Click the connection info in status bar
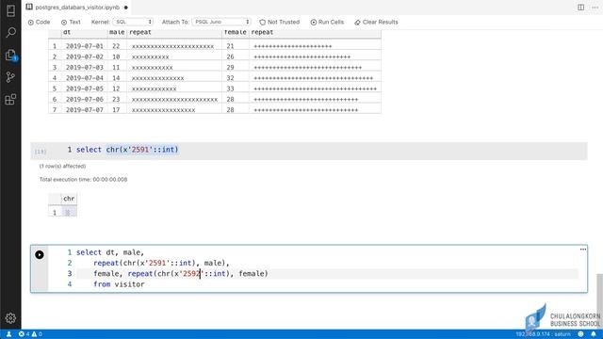603x339 pixels. point(543,334)
